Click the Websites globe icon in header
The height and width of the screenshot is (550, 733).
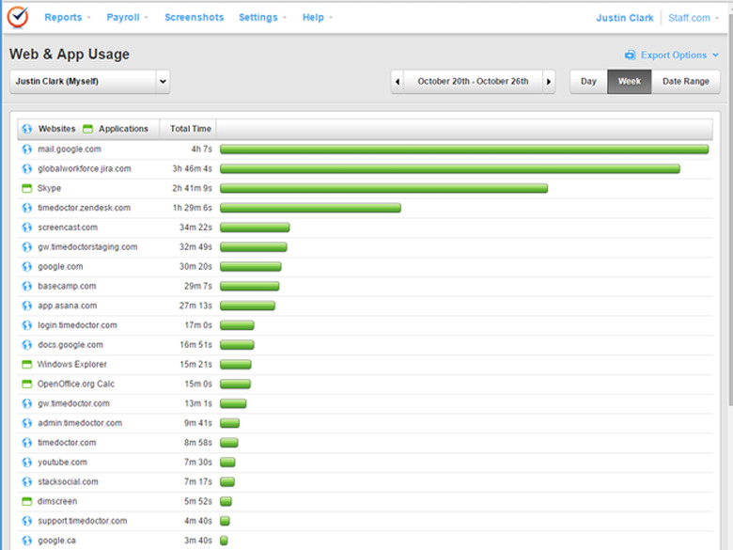(27, 129)
